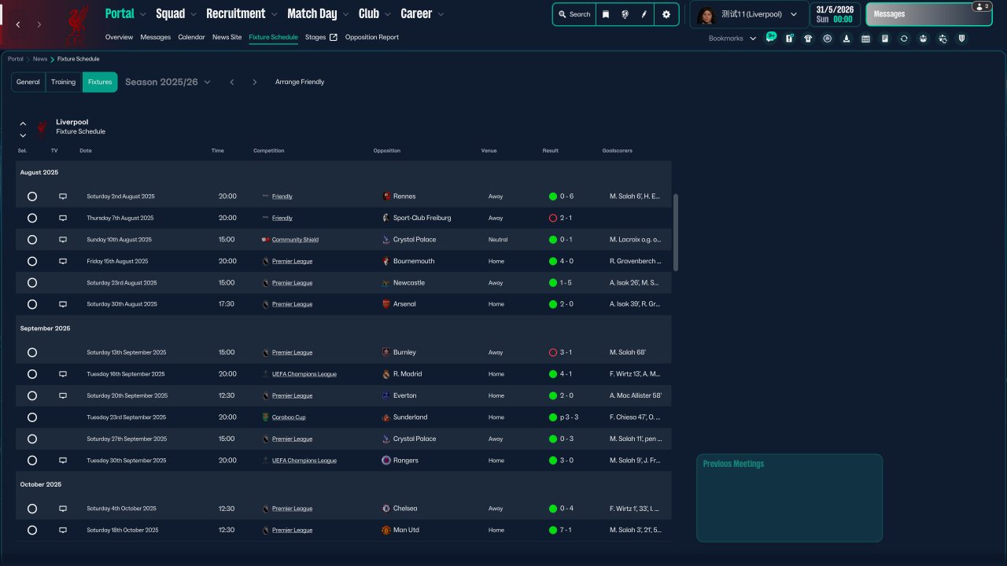Click the Liverpool club crest in header
This screenshot has width=1007, height=566.
(77, 24)
